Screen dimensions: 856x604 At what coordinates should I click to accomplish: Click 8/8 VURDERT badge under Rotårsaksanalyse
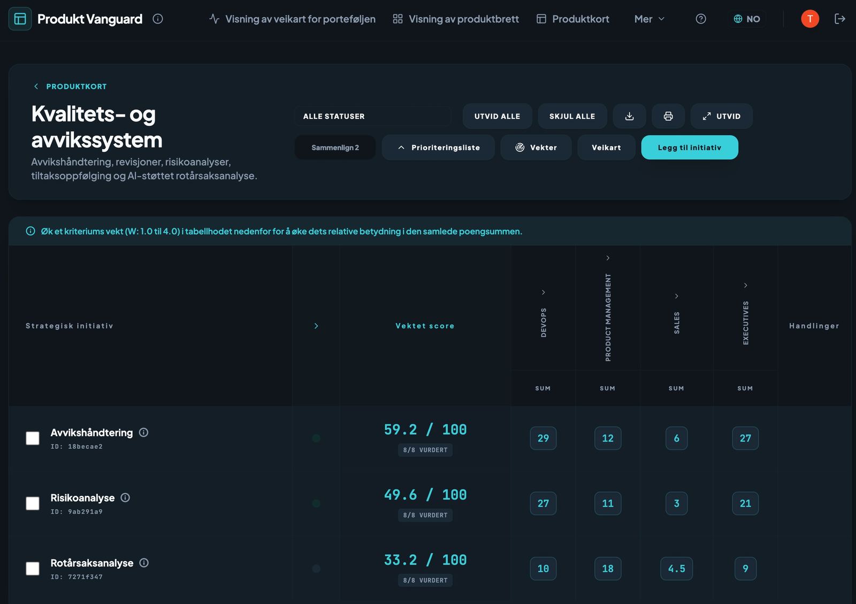point(425,580)
